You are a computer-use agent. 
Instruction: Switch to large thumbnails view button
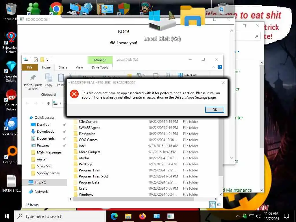tap(219, 205)
